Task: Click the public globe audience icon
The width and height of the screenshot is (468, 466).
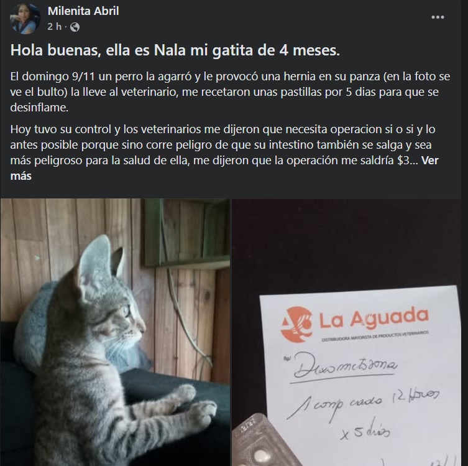Action: [x=75, y=27]
